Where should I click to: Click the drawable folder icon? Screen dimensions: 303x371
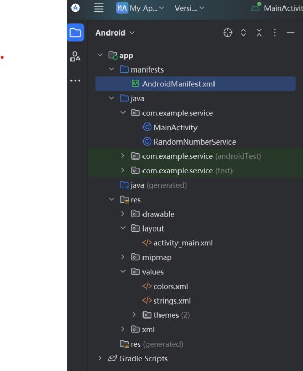pyautogui.click(x=135, y=214)
